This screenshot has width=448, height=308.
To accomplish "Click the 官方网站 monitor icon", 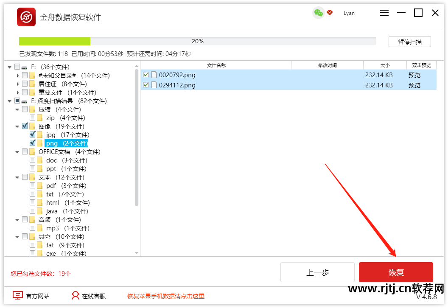I will pos(17,296).
